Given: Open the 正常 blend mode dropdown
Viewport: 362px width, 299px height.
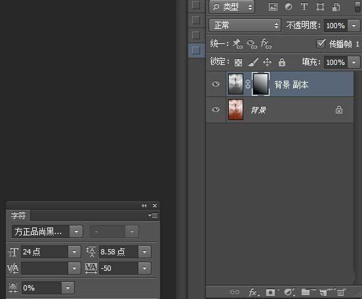Looking at the screenshot, I should (x=245, y=25).
